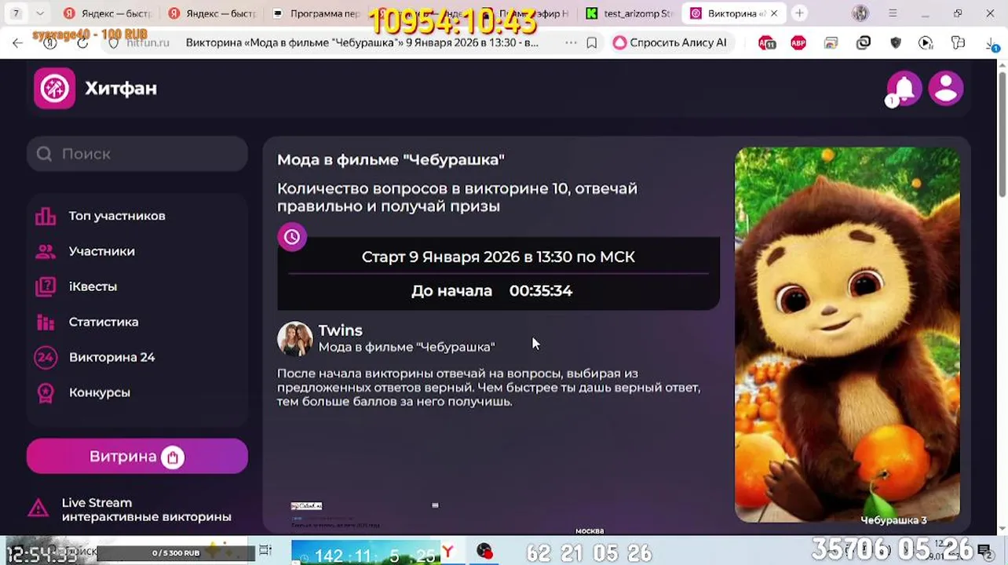Click the Хитфан logo icon
The width and height of the screenshot is (1008, 565).
pos(54,88)
